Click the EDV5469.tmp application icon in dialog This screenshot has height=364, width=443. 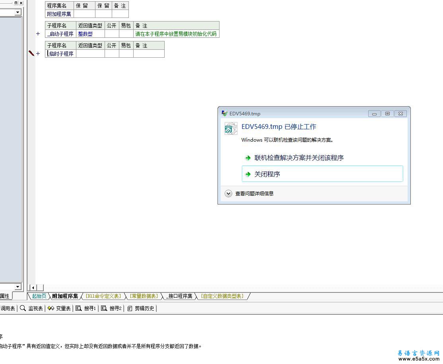point(231,128)
